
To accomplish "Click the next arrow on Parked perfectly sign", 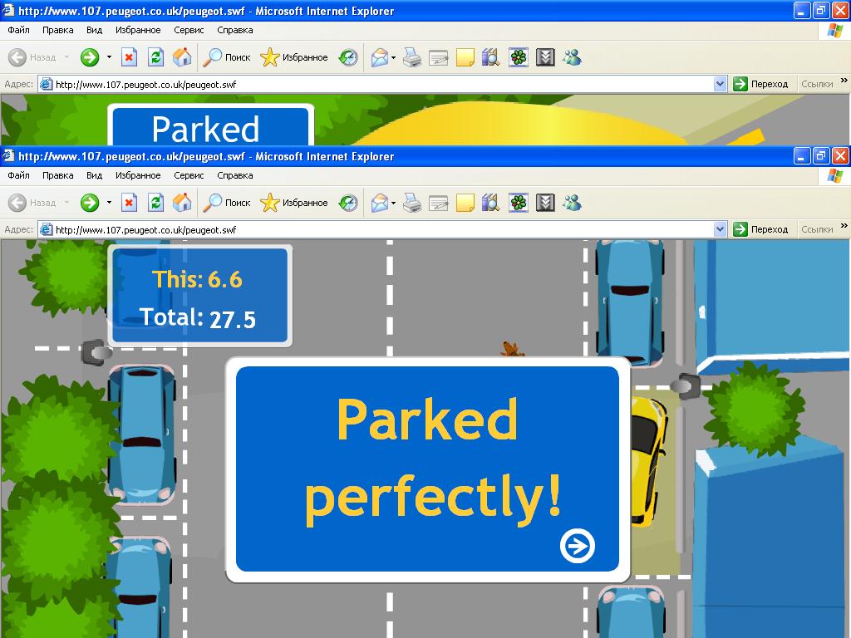I will (578, 546).
